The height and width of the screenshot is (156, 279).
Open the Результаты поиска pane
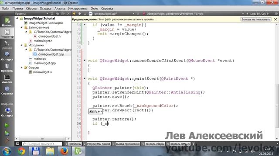(x=97, y=144)
